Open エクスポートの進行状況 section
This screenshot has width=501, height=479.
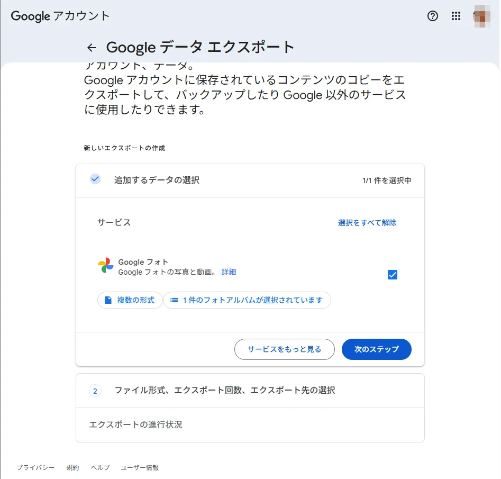click(x=250, y=425)
